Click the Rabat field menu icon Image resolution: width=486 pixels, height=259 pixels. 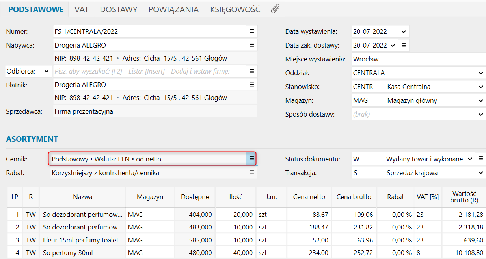(252, 172)
